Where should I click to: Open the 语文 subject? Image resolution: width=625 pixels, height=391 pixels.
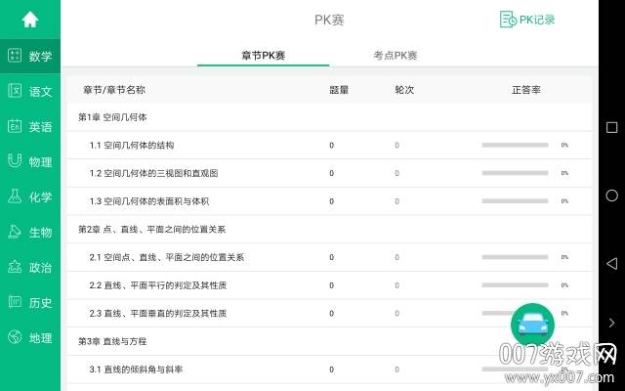pos(30,91)
